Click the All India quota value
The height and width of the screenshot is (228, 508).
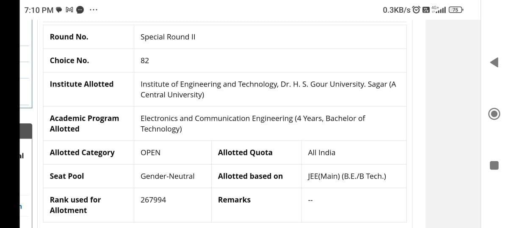(x=321, y=152)
